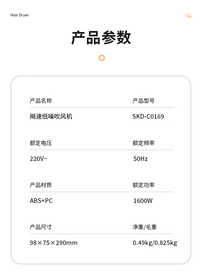Select the 50Hz frequency value
Image resolution: width=202 pixels, height=279 pixels.
(x=141, y=159)
